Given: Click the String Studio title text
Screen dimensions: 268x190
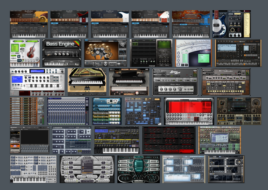Looking at the screenshot, I should coord(226,71).
